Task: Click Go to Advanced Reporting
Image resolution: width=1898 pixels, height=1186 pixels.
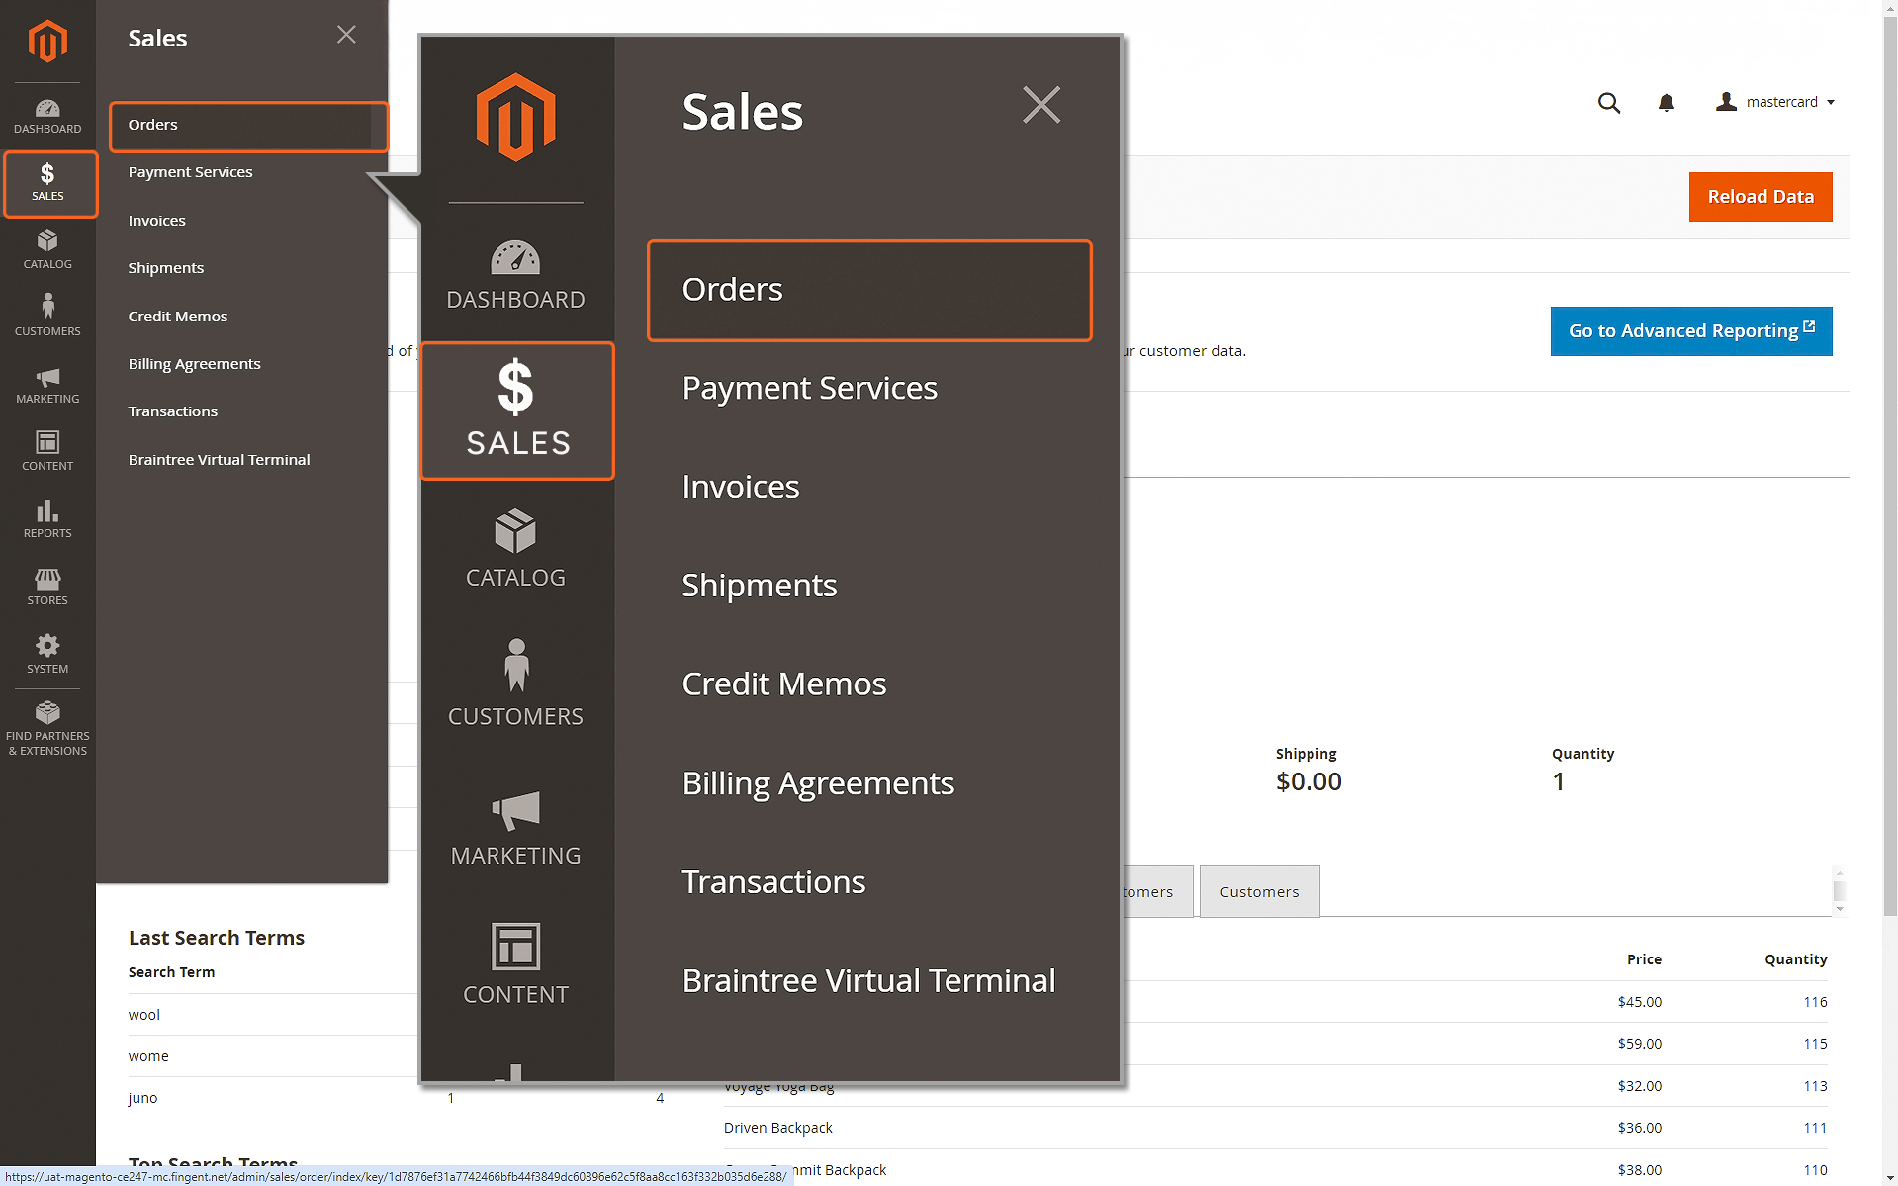Action: tap(1691, 331)
